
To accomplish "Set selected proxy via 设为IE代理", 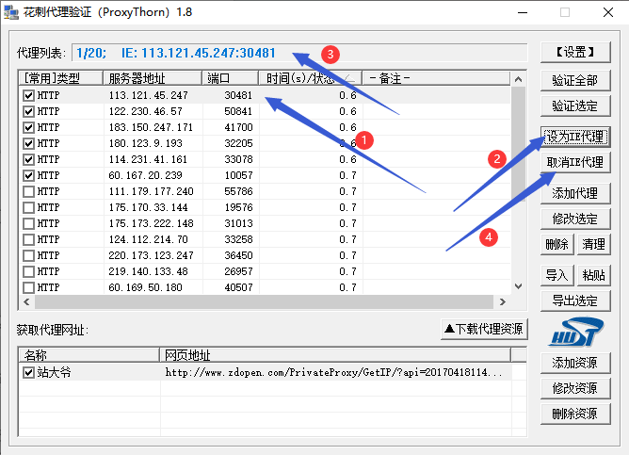I will point(574,138).
